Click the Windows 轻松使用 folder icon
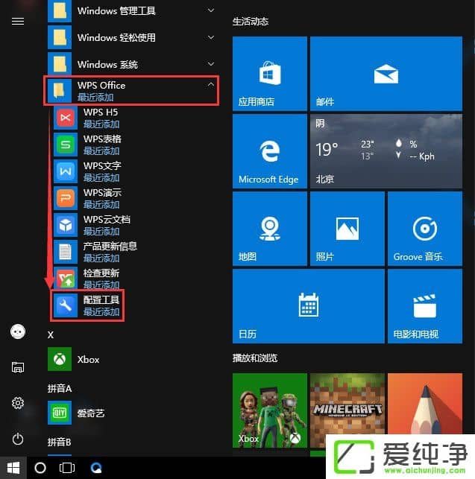Viewport: 475px width, 479px height. (x=60, y=37)
